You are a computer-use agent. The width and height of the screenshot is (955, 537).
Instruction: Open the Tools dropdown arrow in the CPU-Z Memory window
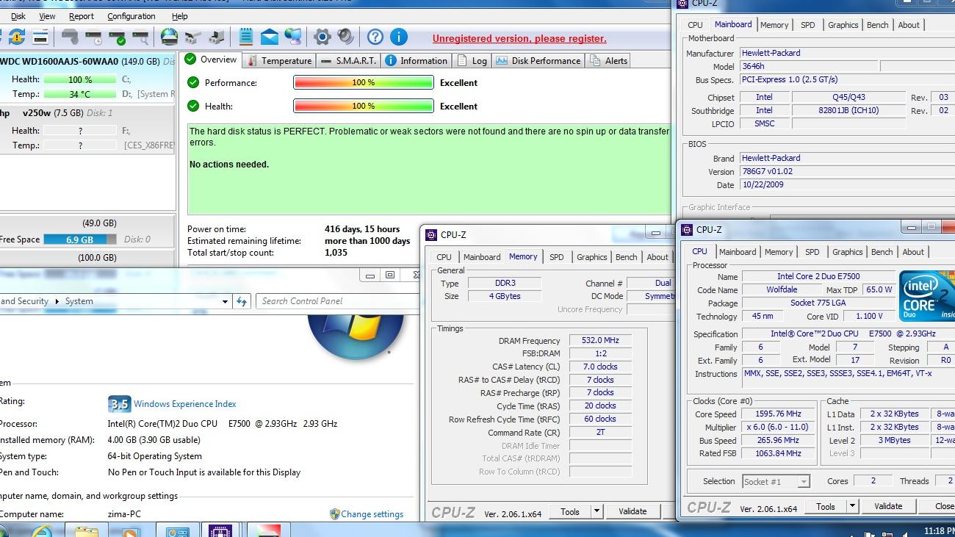coord(597,511)
